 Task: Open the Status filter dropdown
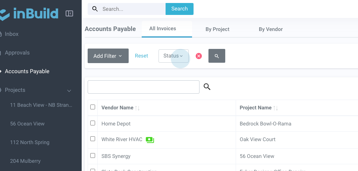pyautogui.click(x=173, y=56)
